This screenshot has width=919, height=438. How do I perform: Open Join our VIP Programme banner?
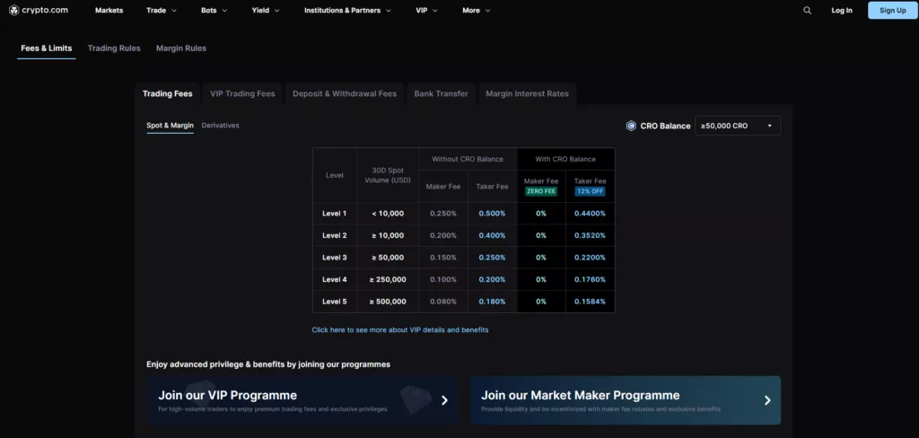(302, 400)
